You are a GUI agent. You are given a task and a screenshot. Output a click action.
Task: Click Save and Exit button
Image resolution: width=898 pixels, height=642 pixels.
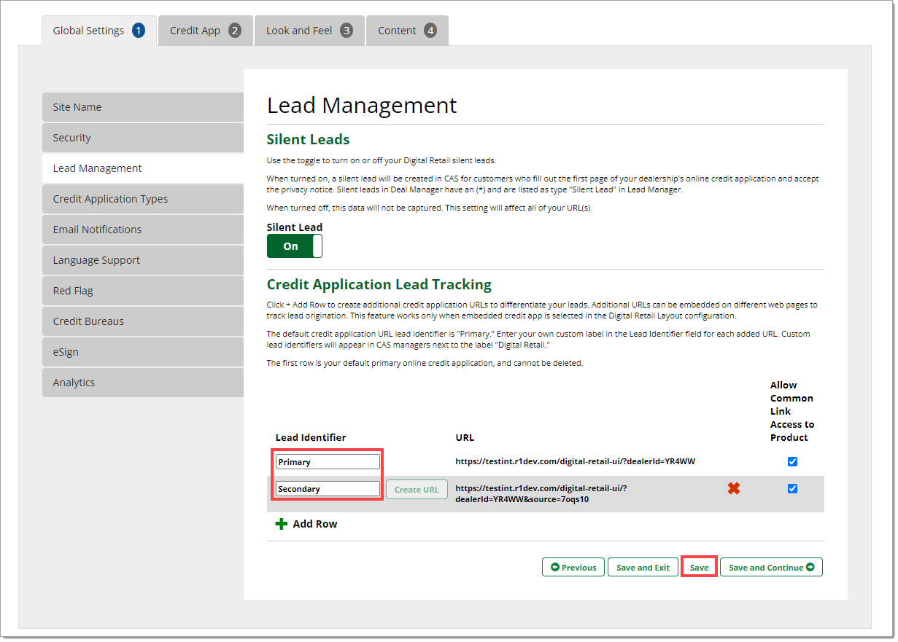643,567
